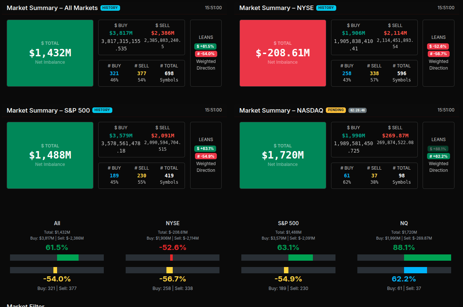Click the 02:28:46 countdown badge

click(x=357, y=110)
